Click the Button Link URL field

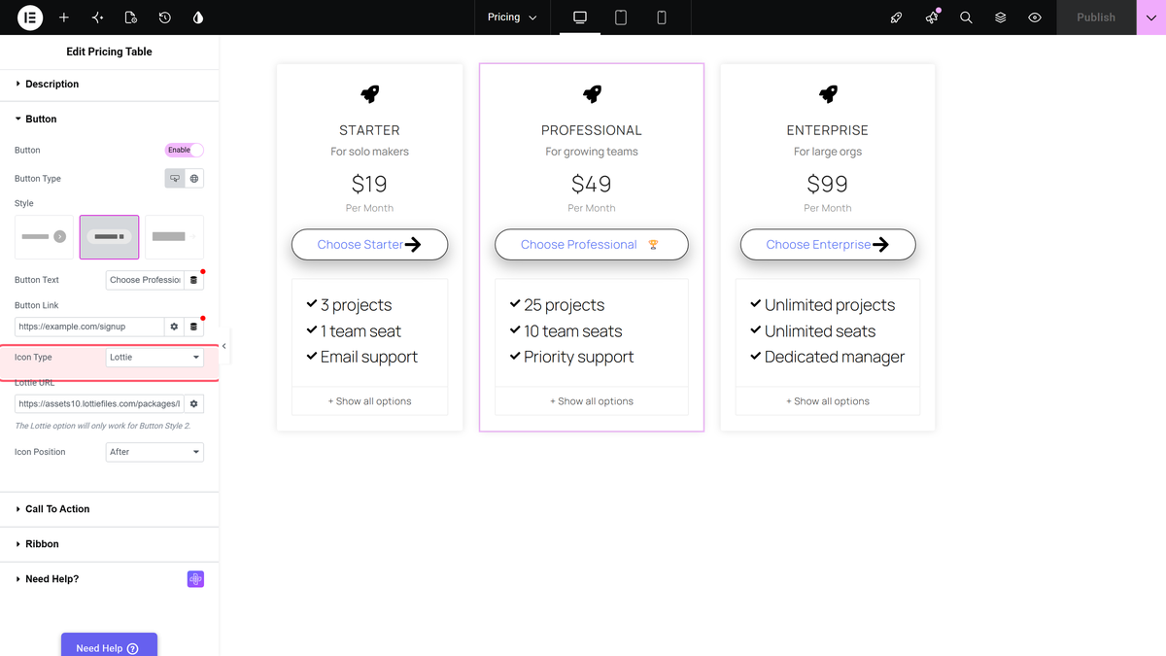pyautogui.click(x=90, y=327)
